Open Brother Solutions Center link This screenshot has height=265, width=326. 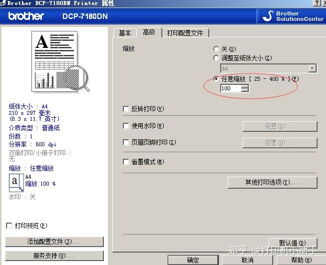tap(291, 16)
